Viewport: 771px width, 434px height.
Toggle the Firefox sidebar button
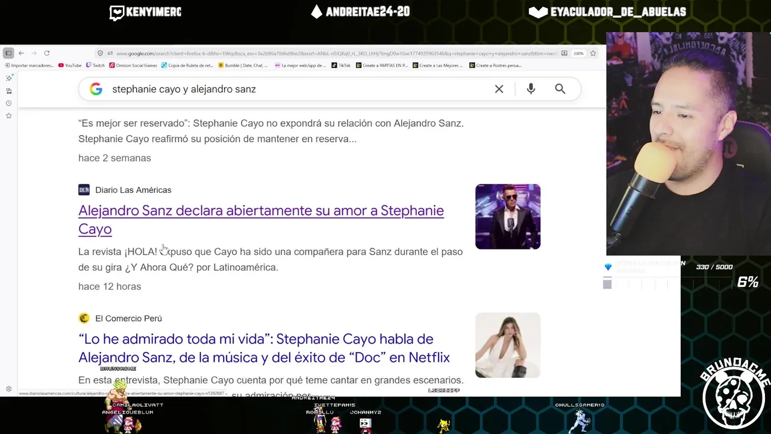[x=8, y=53]
